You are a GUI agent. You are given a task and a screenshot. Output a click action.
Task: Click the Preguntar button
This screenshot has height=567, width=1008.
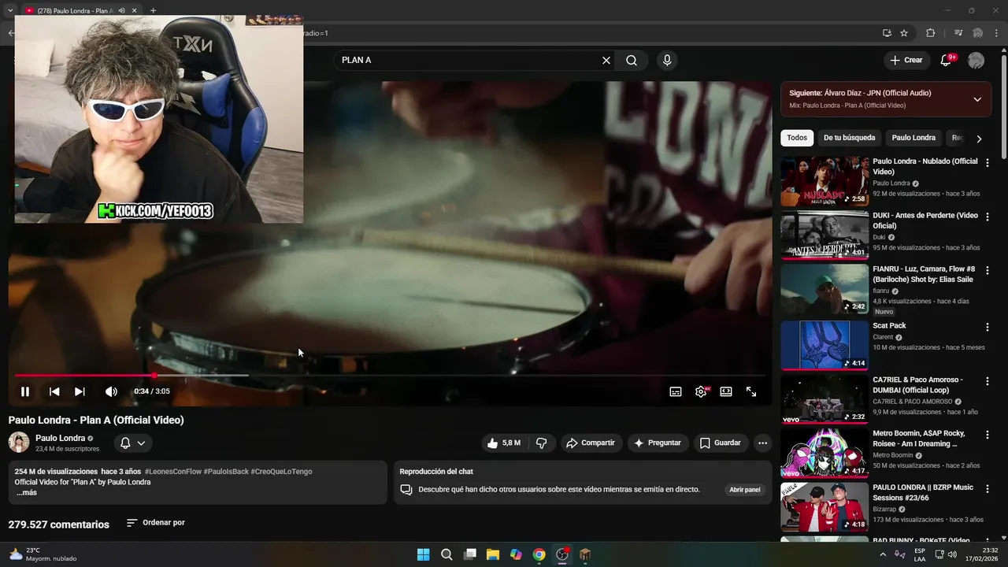(x=658, y=443)
